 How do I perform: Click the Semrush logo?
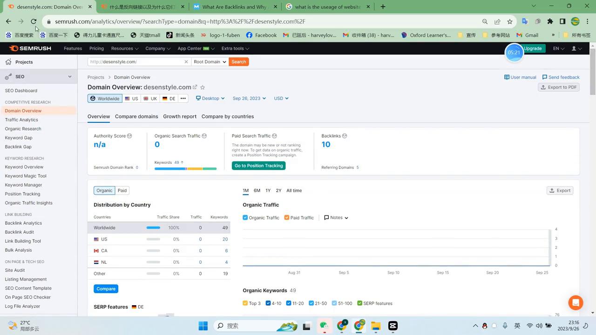[x=30, y=48]
